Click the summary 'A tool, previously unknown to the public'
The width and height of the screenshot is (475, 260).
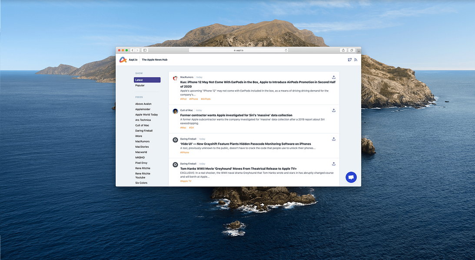pos(248,148)
